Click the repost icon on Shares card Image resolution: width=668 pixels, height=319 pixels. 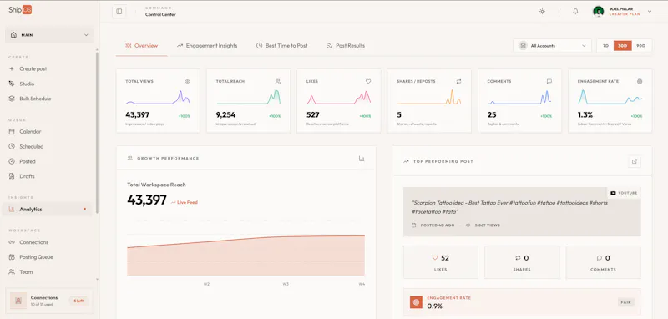(458, 81)
